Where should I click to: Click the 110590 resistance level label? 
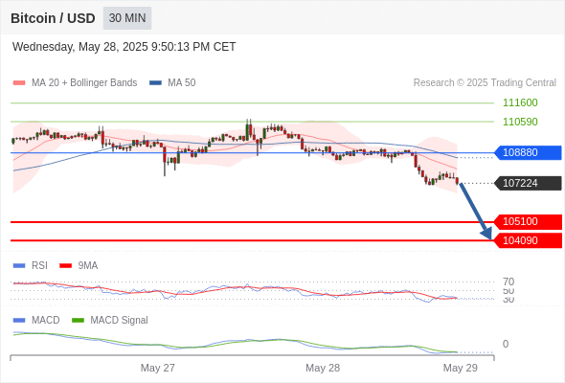coord(520,122)
